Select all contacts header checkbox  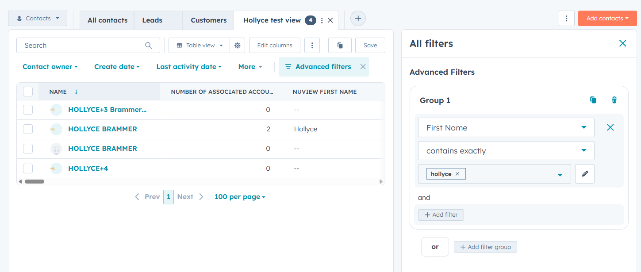click(28, 92)
